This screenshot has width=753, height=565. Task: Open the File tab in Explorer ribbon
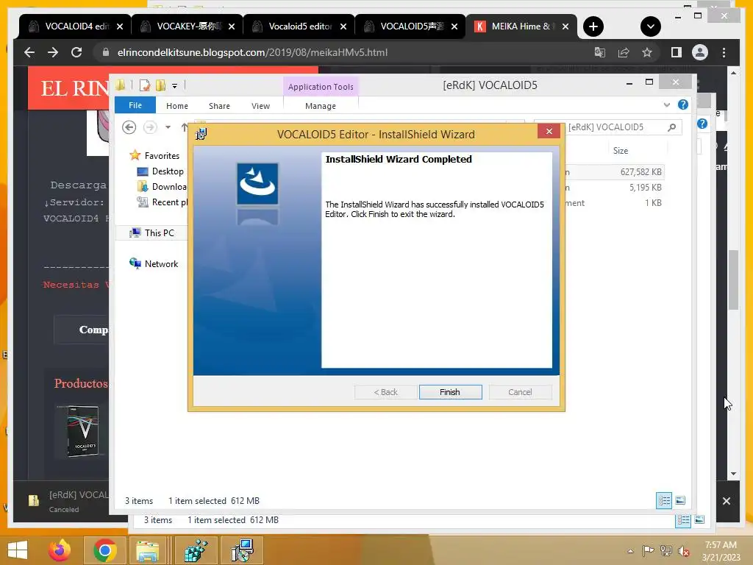pyautogui.click(x=135, y=105)
